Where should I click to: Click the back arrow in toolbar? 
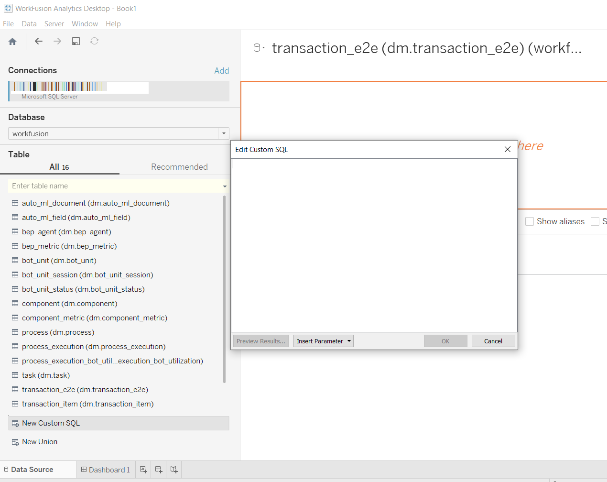click(39, 41)
